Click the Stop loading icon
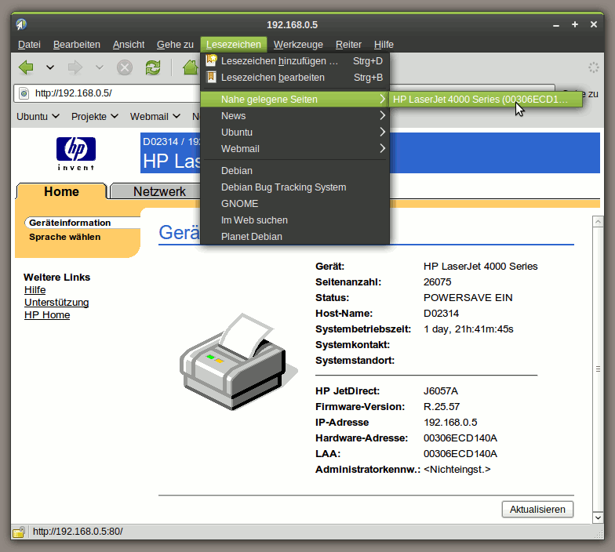Viewport: 615px width, 552px height. pos(125,67)
